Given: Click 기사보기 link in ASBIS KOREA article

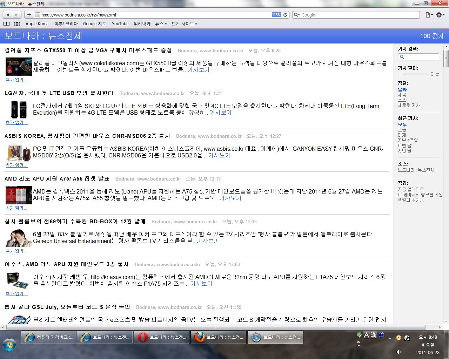Looking at the screenshot, I should point(219,155).
